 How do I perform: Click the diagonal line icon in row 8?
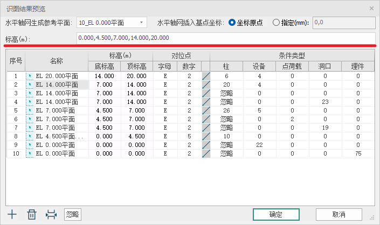(x=205, y=137)
